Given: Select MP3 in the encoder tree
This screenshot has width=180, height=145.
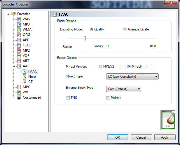Looking at the screenshot, I should click(x=26, y=24).
